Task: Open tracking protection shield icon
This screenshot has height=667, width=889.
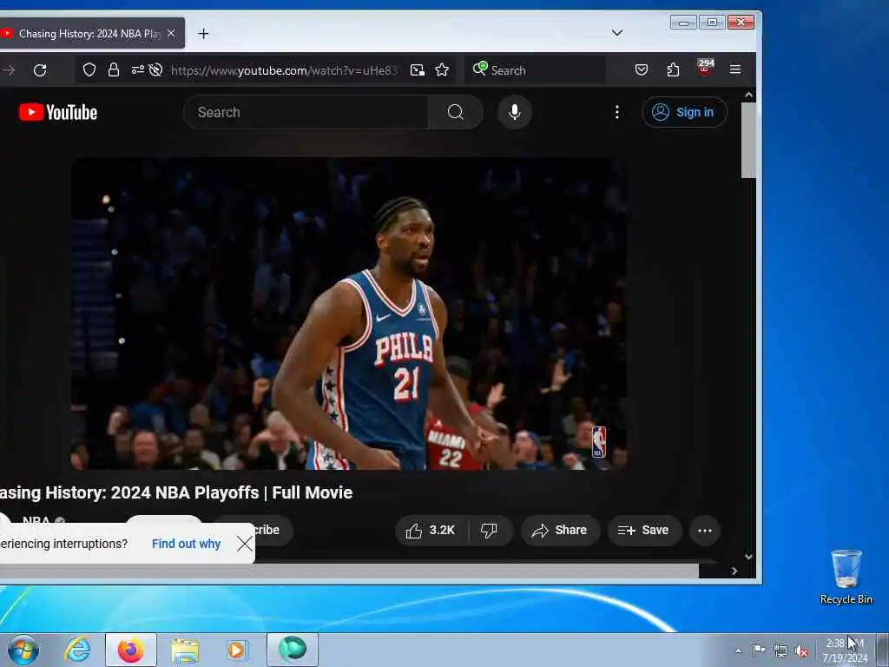Action: 89,69
